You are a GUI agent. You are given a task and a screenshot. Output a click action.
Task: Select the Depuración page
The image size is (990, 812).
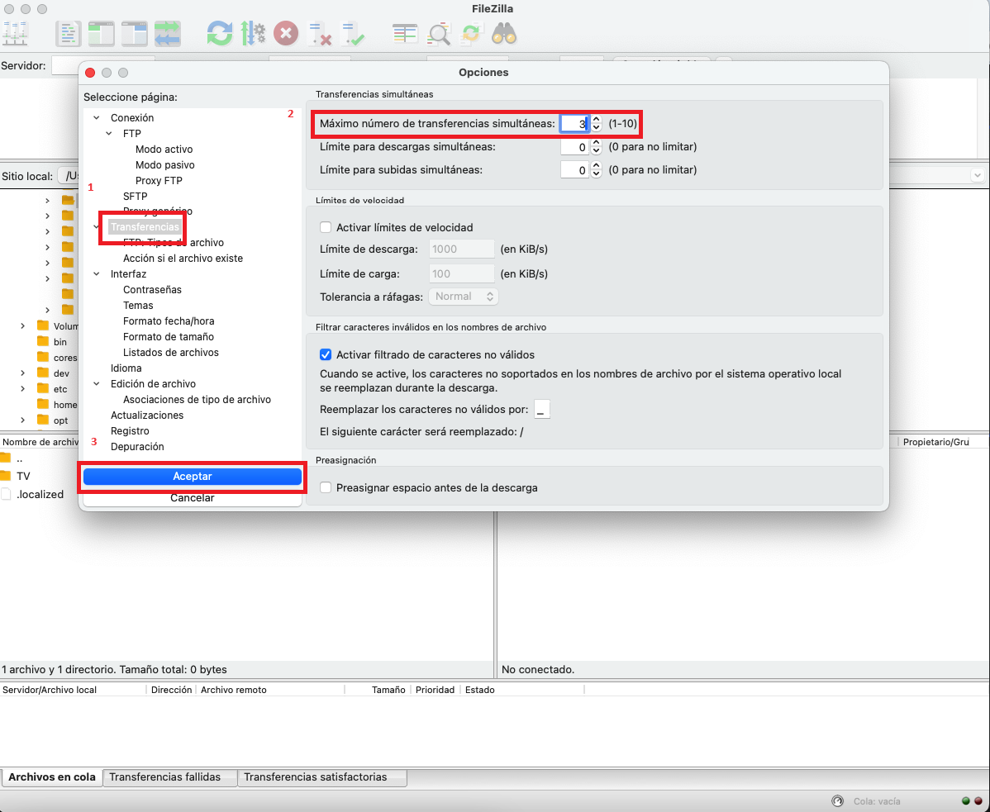point(137,447)
